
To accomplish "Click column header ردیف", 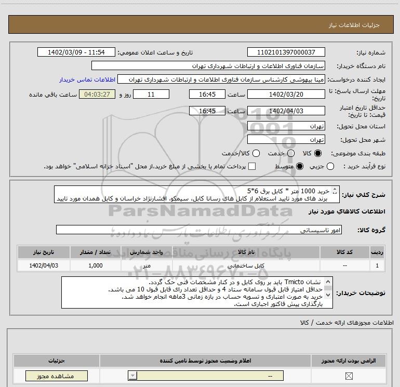I will click(x=377, y=252).
